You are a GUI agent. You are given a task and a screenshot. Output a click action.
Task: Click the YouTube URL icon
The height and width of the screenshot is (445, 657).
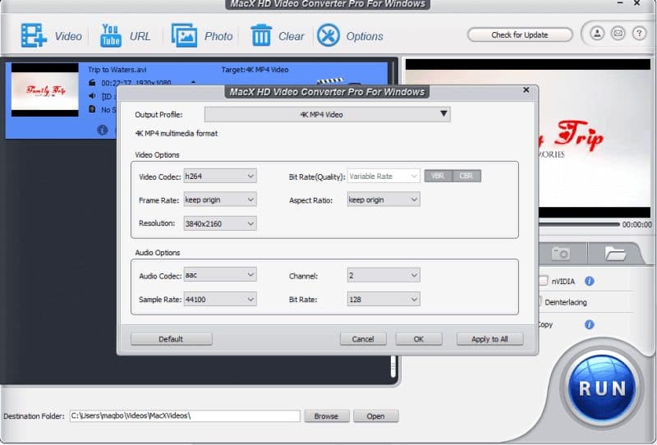click(111, 35)
